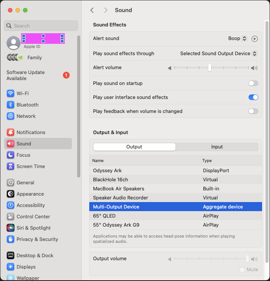Click the Accessibility icon
Viewport: 270px width, 281px height.
pos(11,205)
